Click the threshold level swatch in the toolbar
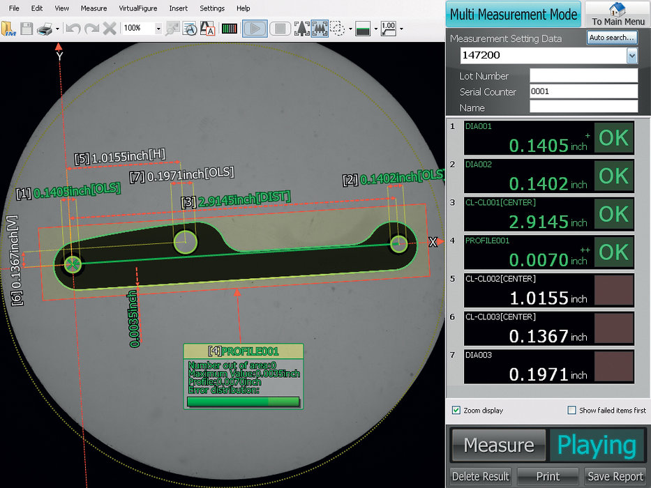 (x=364, y=29)
